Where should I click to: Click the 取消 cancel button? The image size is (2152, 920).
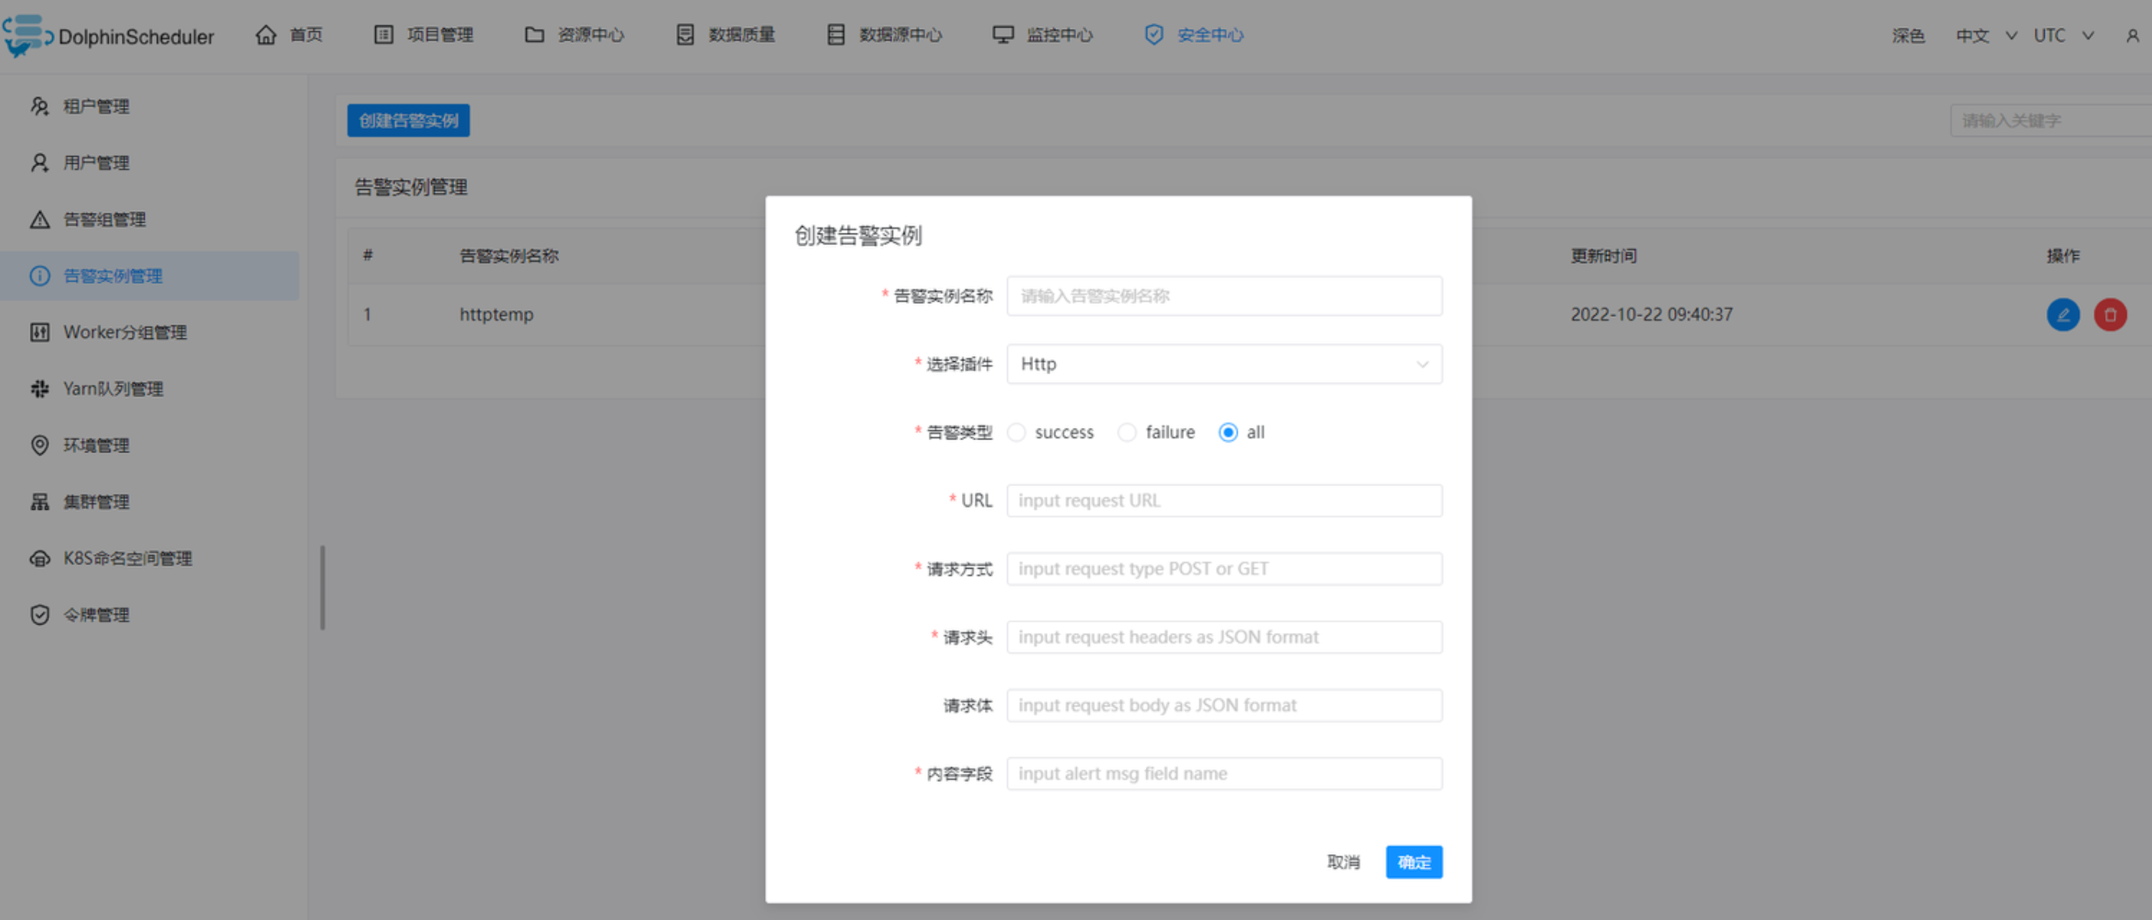[1343, 862]
